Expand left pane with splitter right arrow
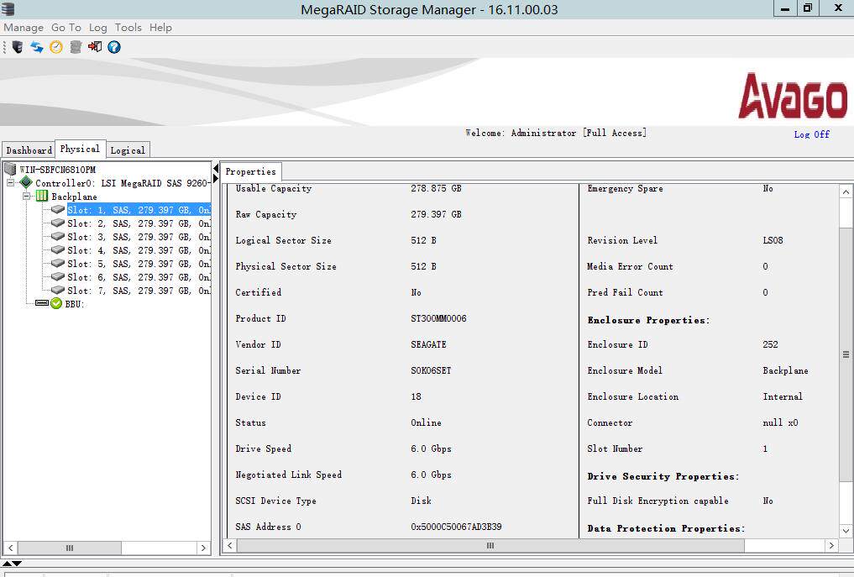 coord(216,178)
